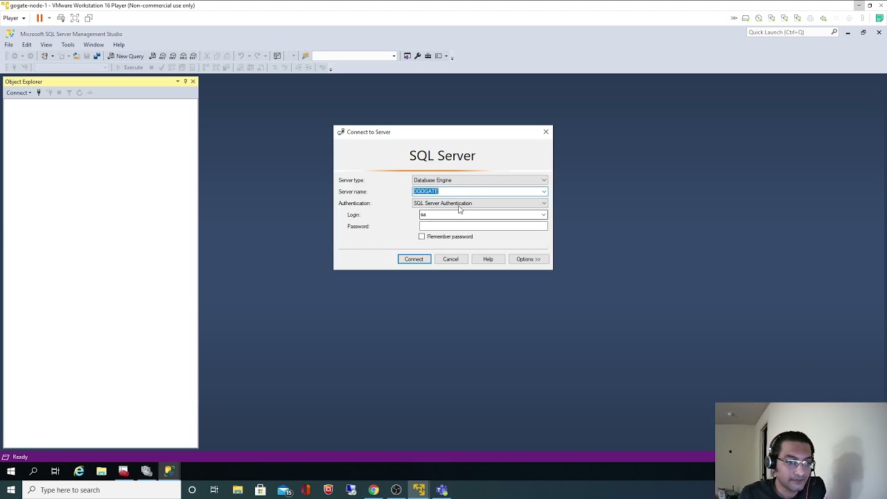Click the Cancel button in dialog
The height and width of the screenshot is (499, 887).
[x=450, y=259]
